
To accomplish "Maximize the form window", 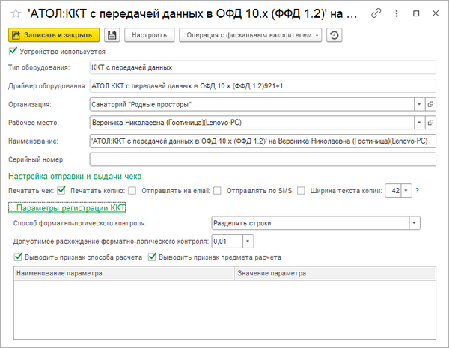I will (416, 13).
